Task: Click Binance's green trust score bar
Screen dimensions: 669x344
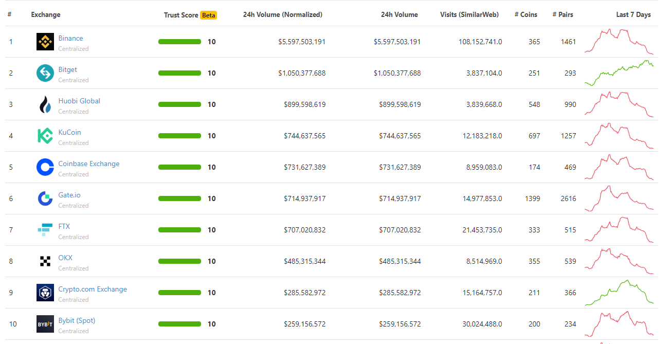Action: click(x=179, y=42)
